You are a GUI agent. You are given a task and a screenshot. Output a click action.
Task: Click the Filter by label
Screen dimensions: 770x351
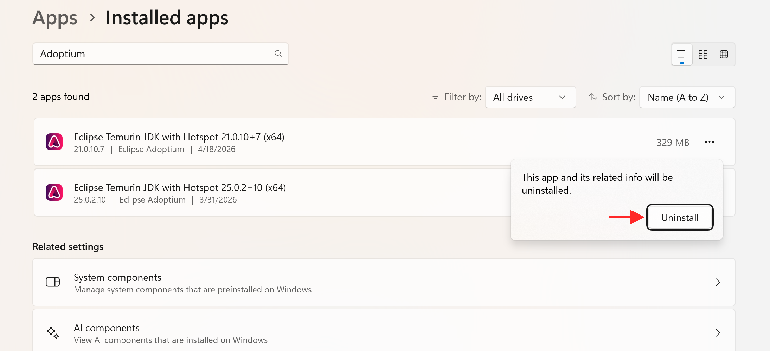[x=462, y=97]
